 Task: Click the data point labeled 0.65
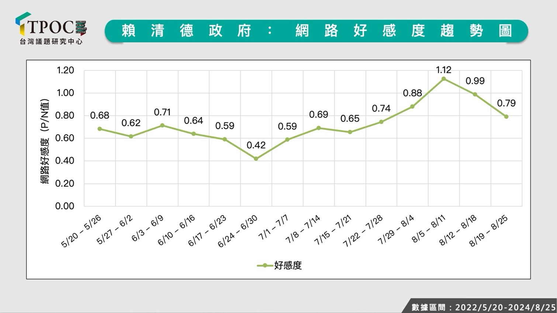click(x=350, y=132)
